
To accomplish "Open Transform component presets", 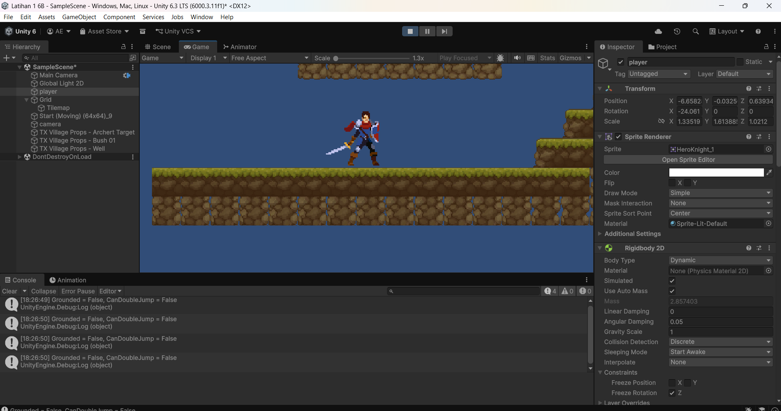I will click(x=759, y=88).
